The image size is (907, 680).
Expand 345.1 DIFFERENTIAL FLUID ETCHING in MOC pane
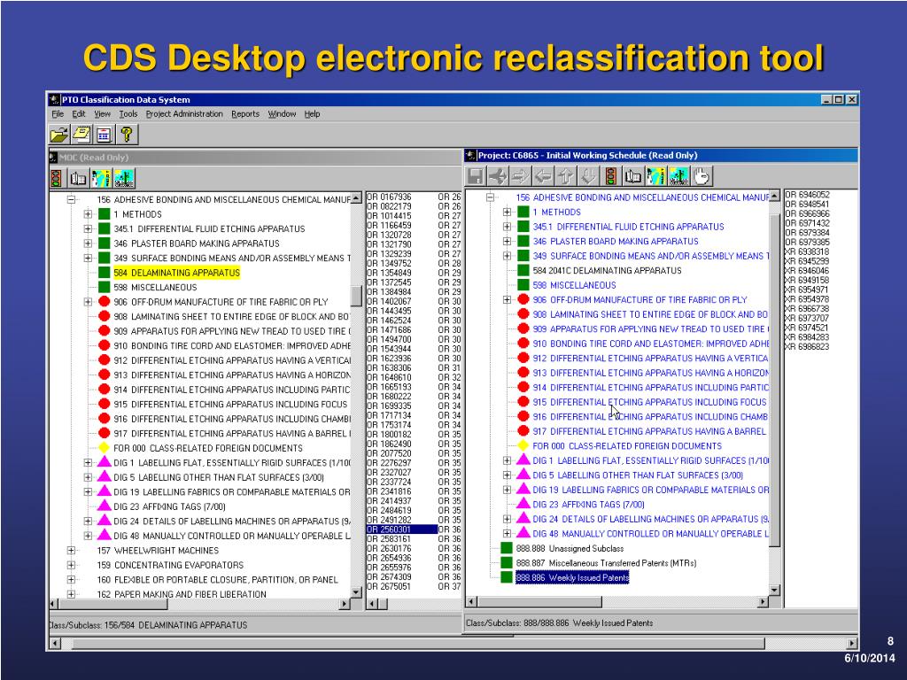(88, 228)
